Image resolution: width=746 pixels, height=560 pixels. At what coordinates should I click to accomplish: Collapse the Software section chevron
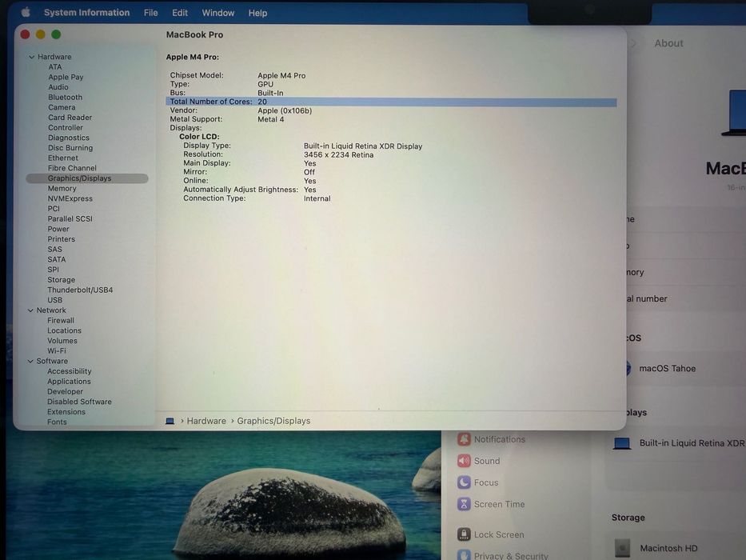click(30, 361)
